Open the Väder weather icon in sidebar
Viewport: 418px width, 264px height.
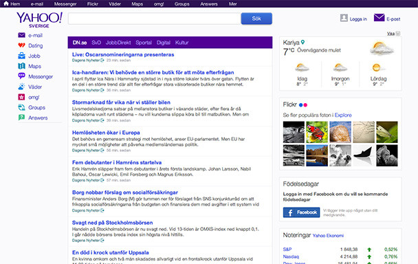point(21,87)
